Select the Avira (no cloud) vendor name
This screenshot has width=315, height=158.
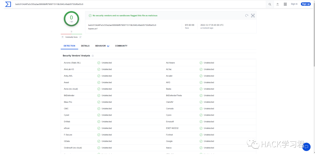click(x=71, y=89)
